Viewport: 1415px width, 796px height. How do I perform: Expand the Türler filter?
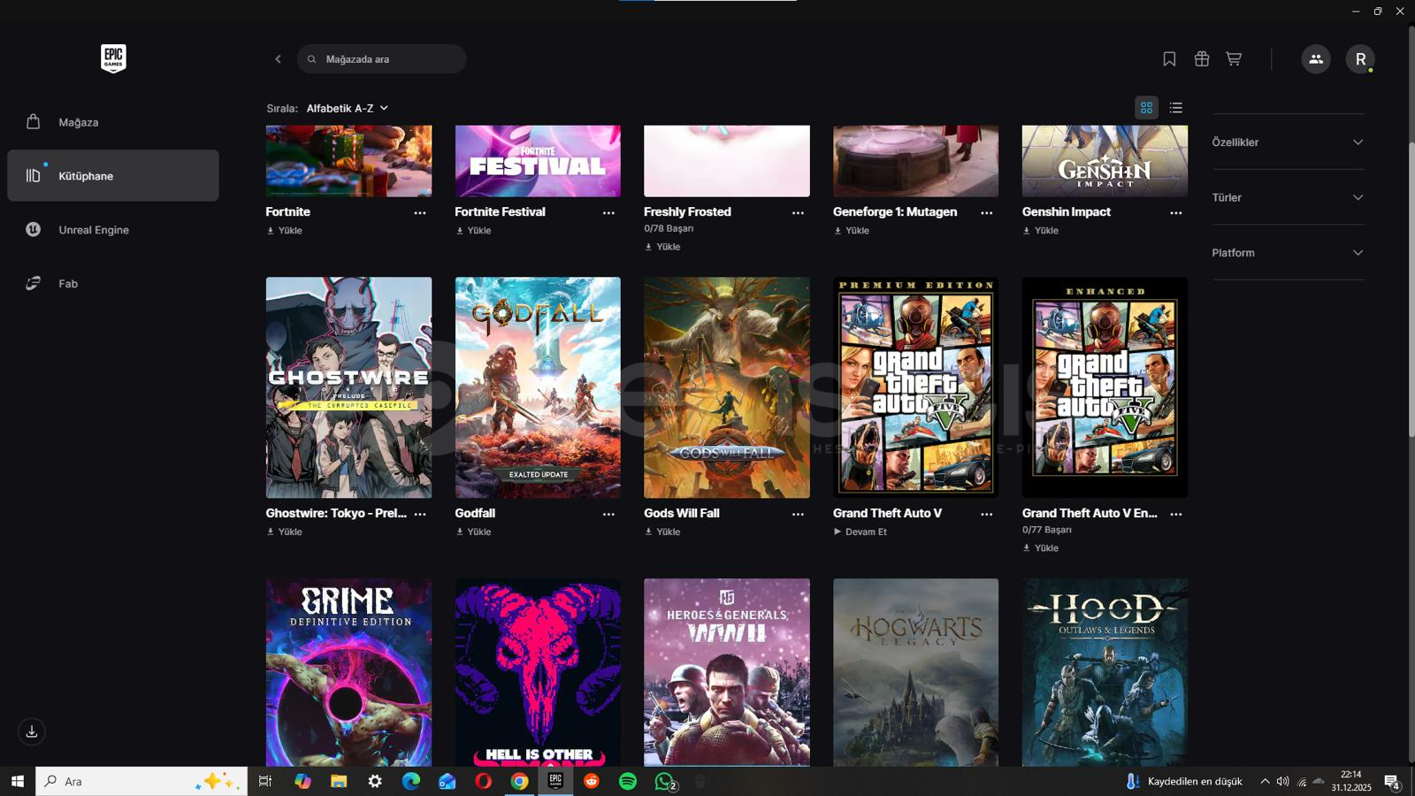click(1288, 197)
